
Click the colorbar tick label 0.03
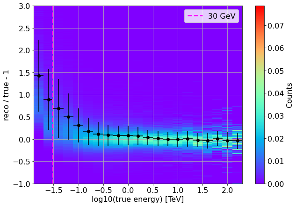pos(275,116)
